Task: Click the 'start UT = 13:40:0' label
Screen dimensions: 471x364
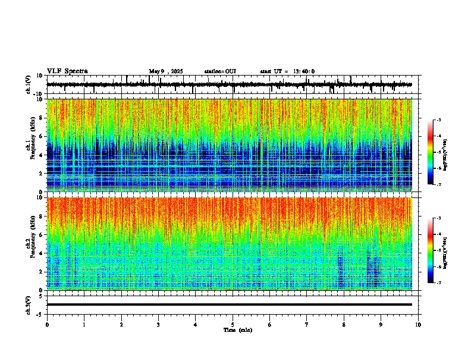Action: [287, 71]
